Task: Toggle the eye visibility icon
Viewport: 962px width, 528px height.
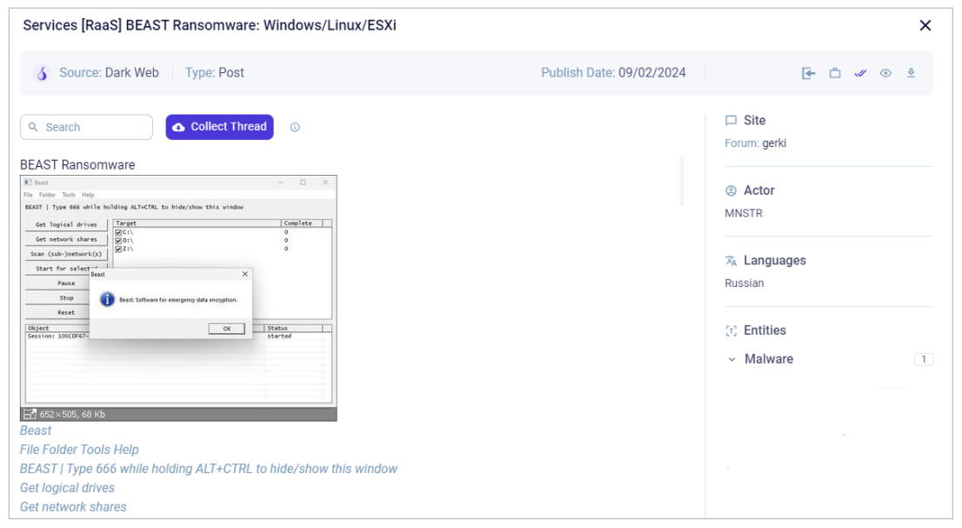Action: point(885,73)
